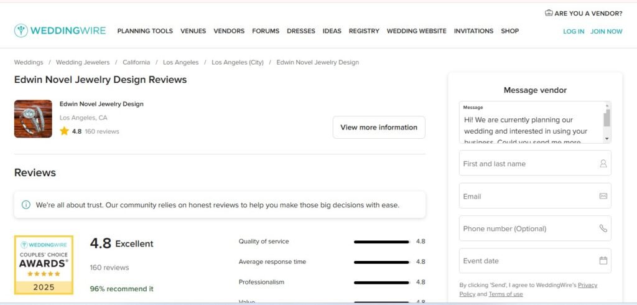Screen dimensions: 637x305
Task: Click the message box scrollbar thumb
Action: coord(607,118)
